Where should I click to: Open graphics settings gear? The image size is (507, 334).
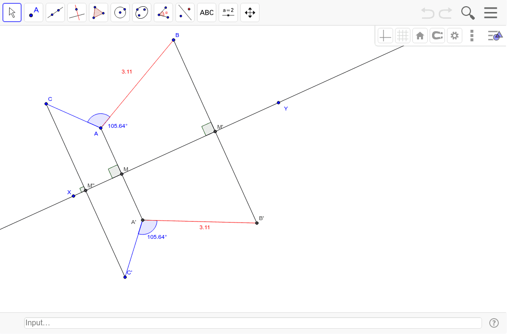pyautogui.click(x=455, y=36)
